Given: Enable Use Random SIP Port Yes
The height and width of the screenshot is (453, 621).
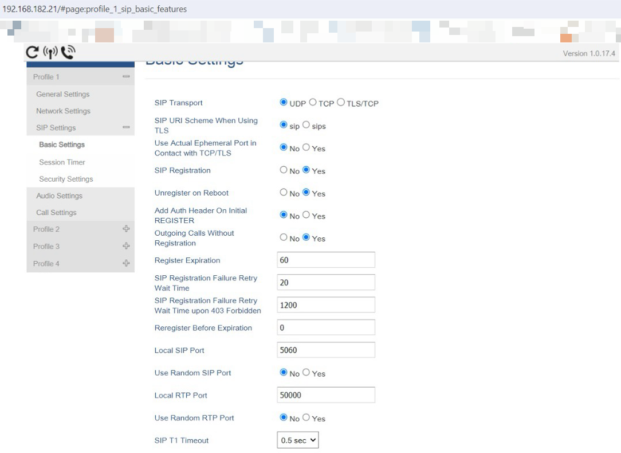Looking at the screenshot, I should point(306,373).
